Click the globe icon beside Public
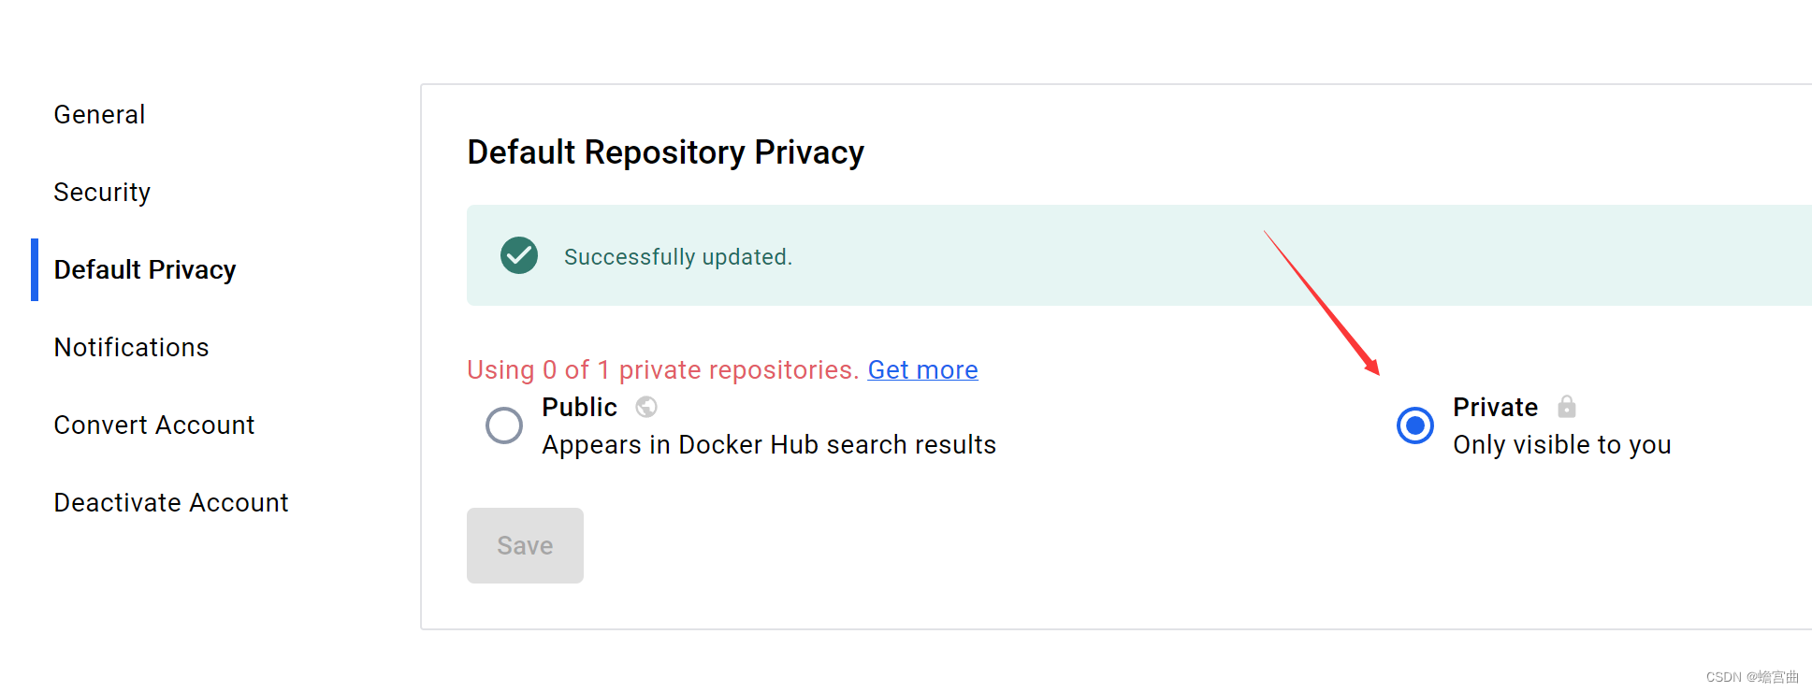Screen dimensions: 1812x692 tap(646, 407)
